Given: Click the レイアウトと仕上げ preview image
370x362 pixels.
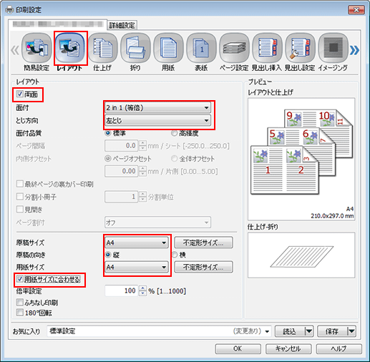Looking at the screenshot, I should pos(301,159).
